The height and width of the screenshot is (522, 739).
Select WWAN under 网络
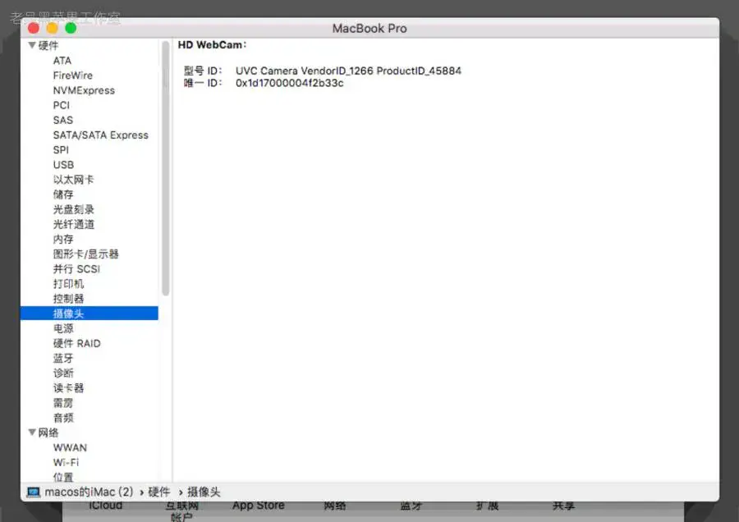pyautogui.click(x=70, y=447)
